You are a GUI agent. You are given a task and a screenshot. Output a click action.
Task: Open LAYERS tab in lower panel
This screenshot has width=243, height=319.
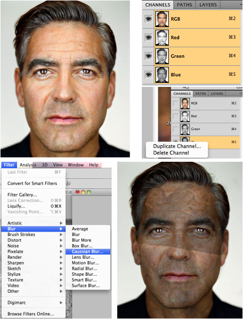point(217,93)
